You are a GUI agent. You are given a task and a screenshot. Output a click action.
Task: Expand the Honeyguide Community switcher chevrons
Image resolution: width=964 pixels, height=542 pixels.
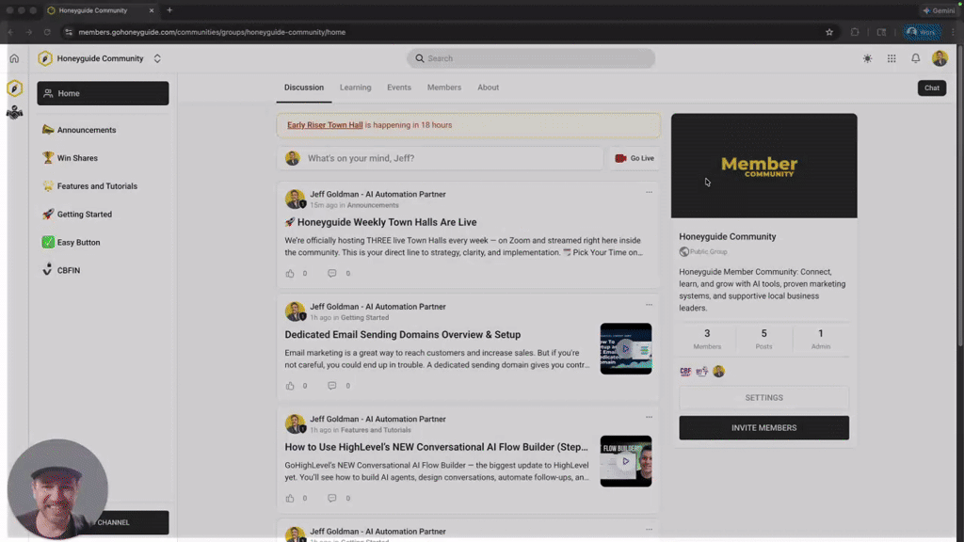coord(157,58)
